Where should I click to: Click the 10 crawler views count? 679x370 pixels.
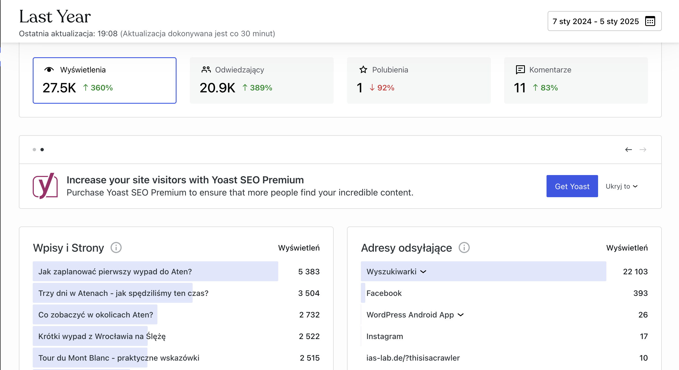[644, 358]
